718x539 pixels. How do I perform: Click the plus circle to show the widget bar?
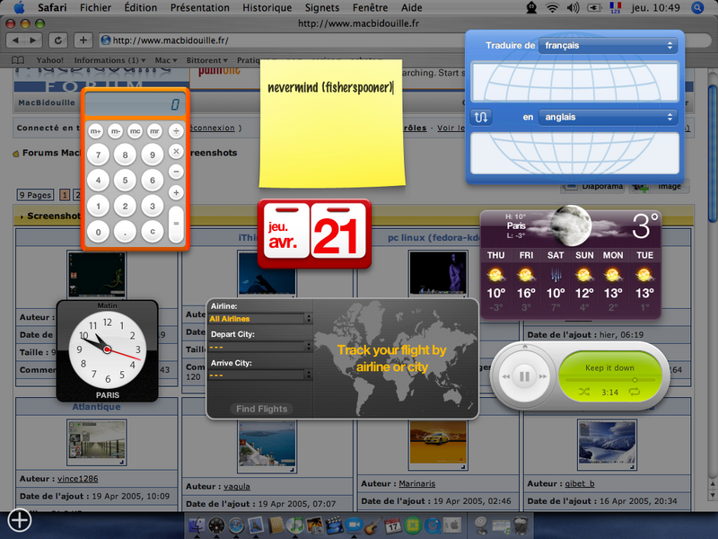point(20,520)
